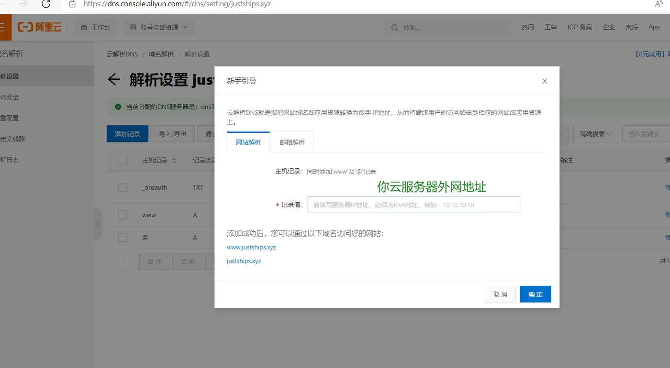Click the lock icon in address bar
670x368 pixels.
[72, 4]
